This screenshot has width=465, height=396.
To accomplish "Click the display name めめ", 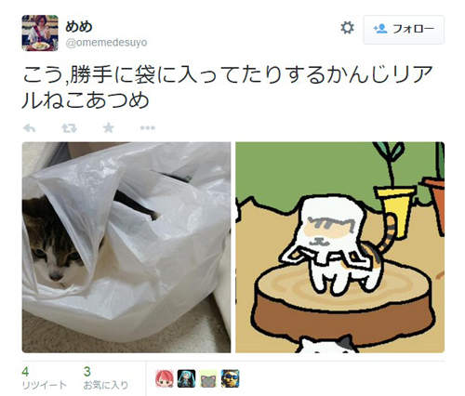I will 79,27.
